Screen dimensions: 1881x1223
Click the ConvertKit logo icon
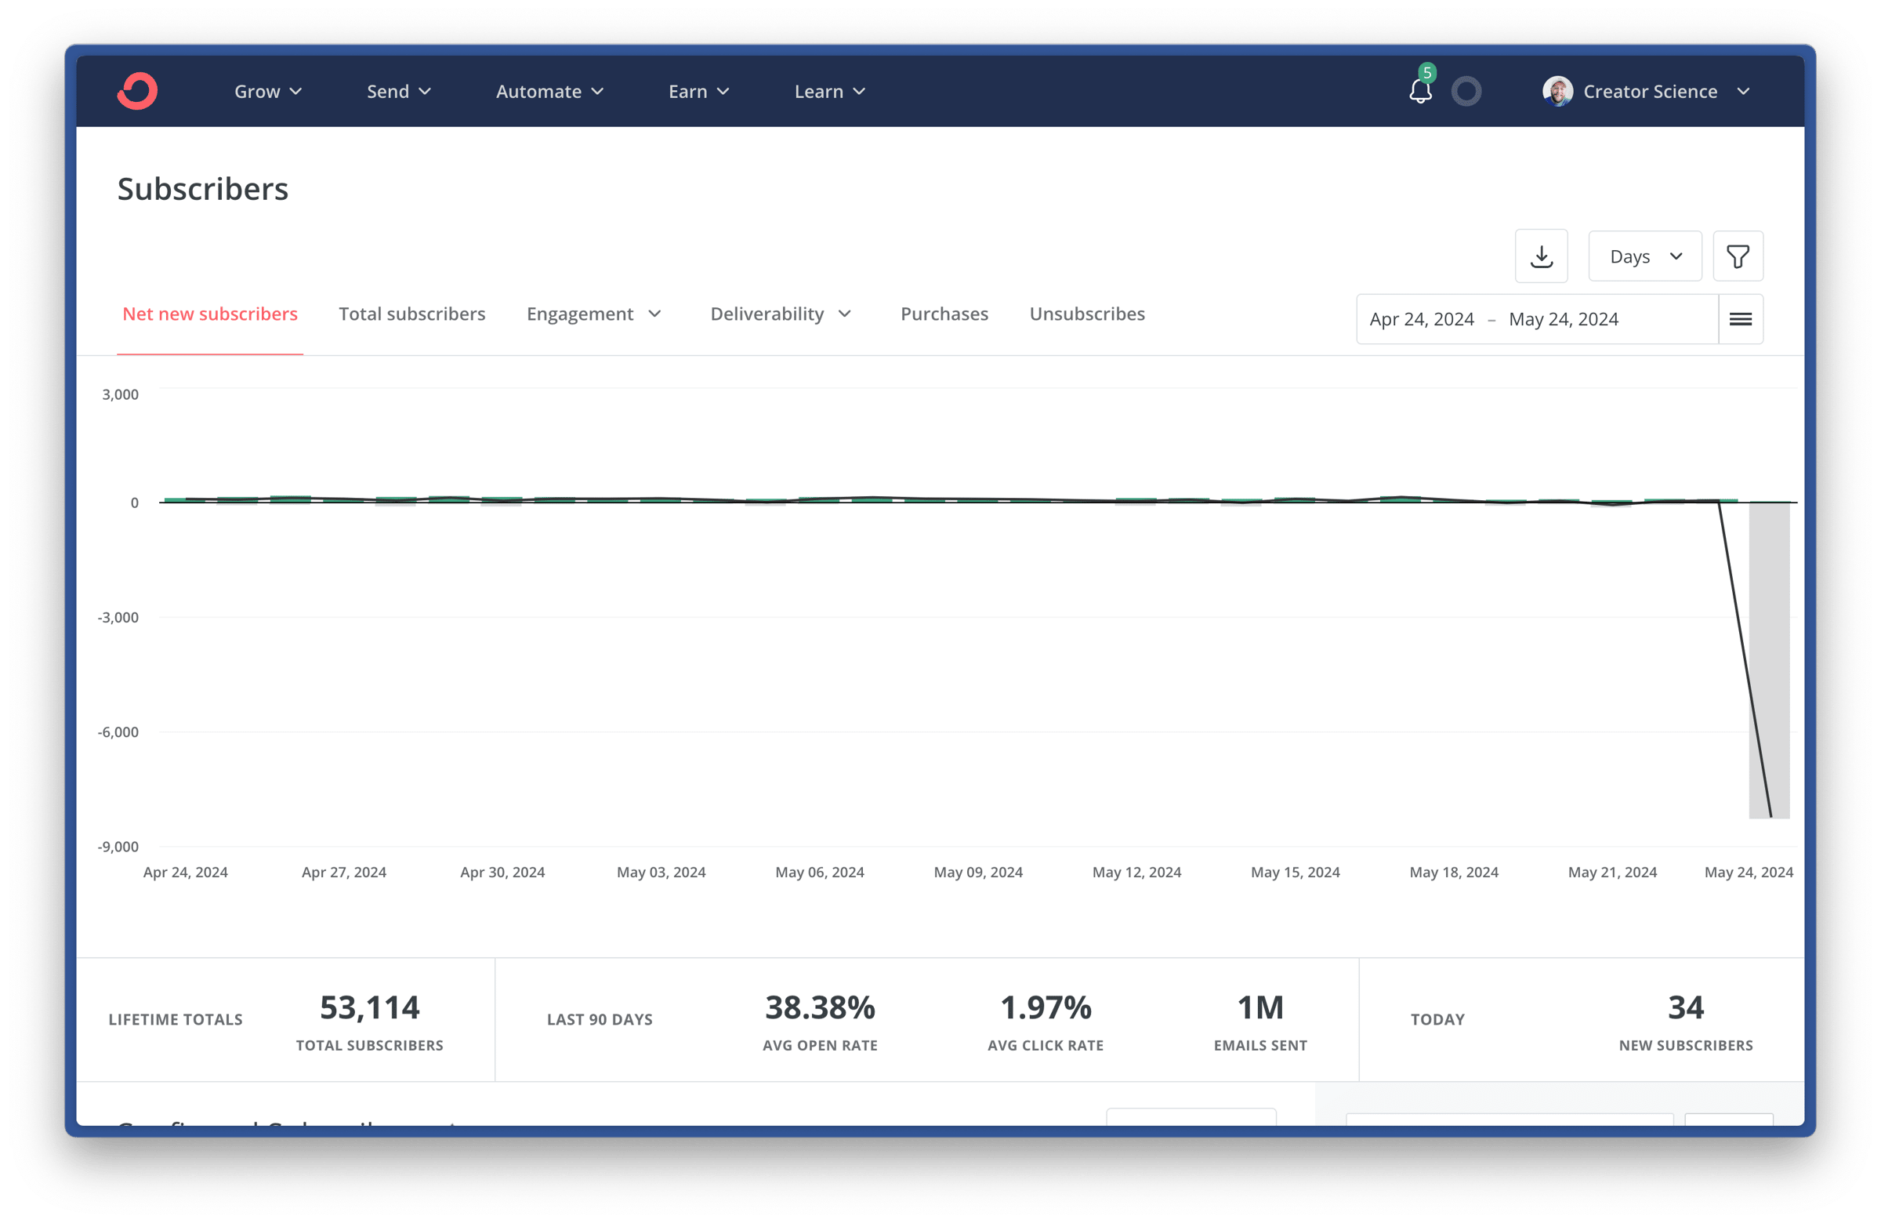click(x=137, y=91)
